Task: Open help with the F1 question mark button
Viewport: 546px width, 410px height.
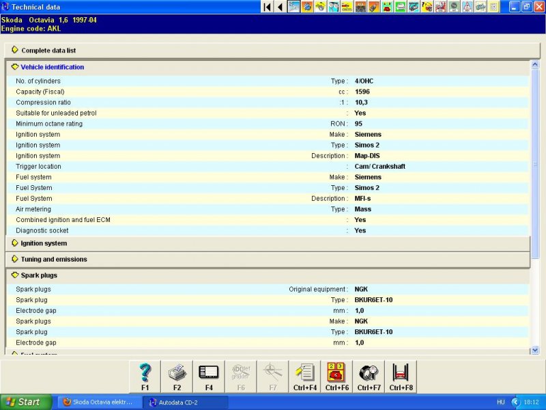Action: click(145, 377)
